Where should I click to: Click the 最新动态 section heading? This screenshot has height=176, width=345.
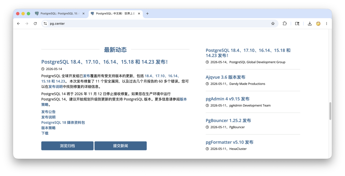115,50
